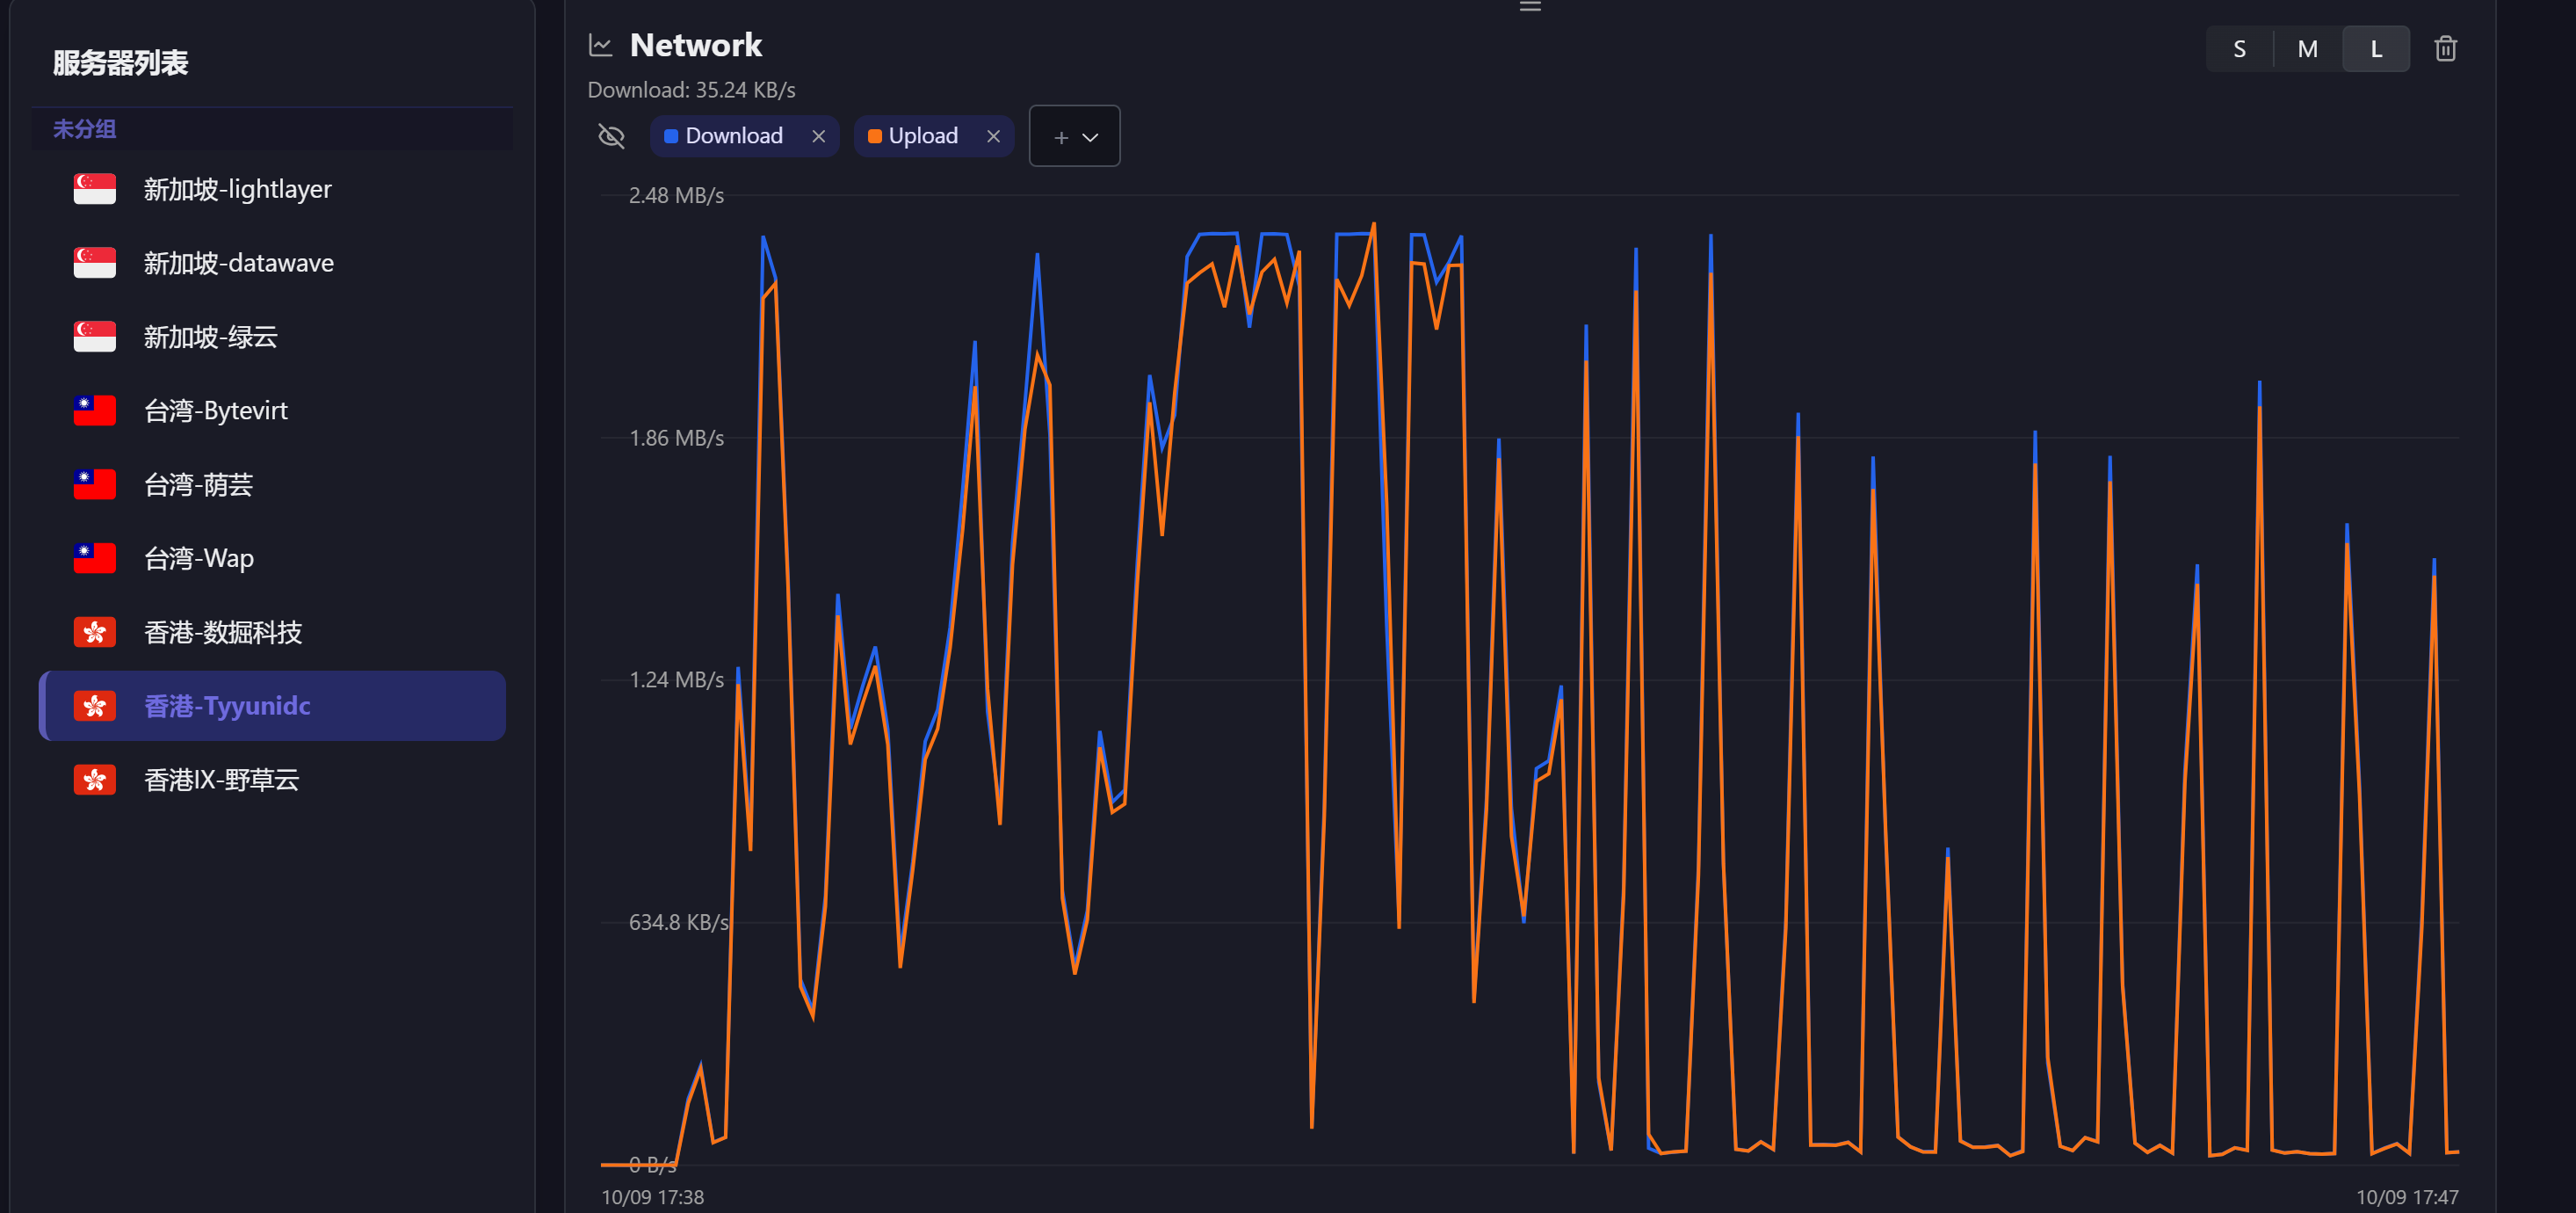Open the add-series plus dropdown
This screenshot has height=1213, width=2576.
point(1074,136)
